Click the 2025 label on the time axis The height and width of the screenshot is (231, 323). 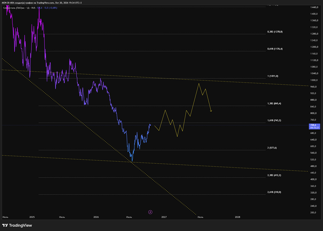(x=32, y=217)
